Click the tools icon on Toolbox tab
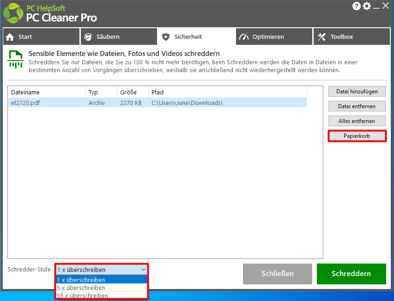Viewport: 394px width, 301px height. (321, 37)
